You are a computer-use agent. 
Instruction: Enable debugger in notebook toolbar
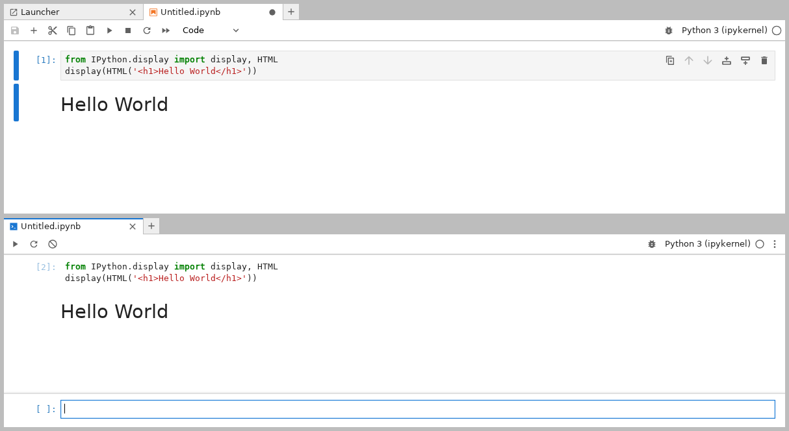point(669,31)
